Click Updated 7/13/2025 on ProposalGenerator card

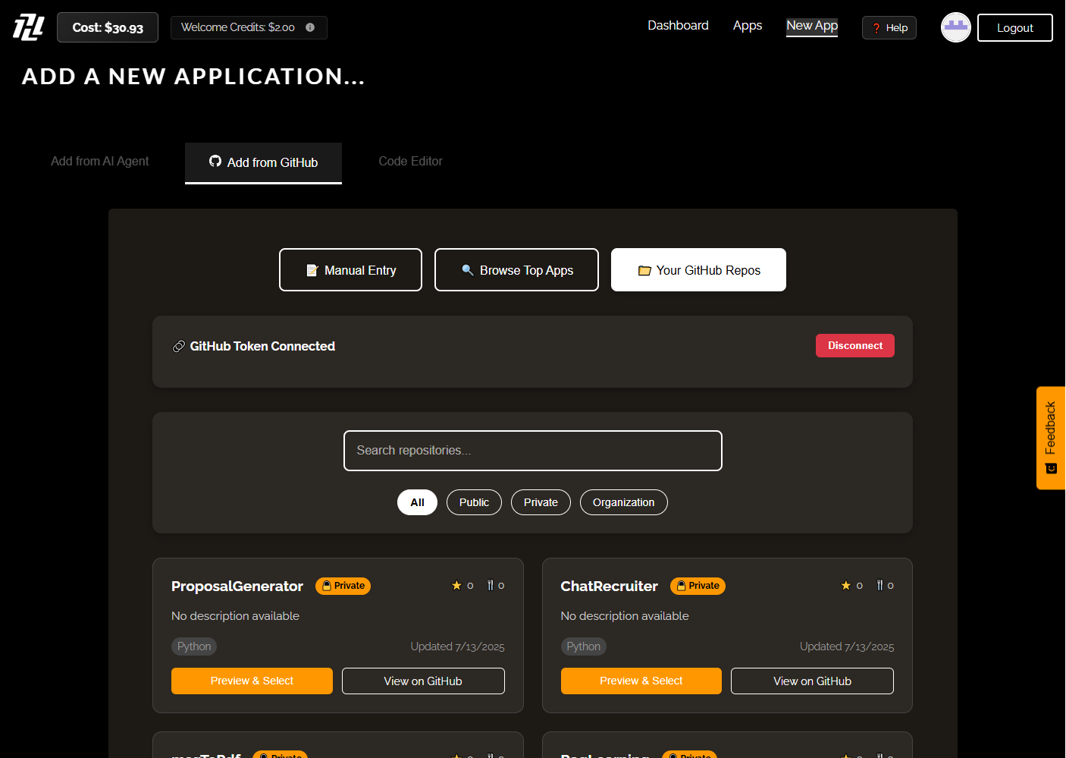[x=457, y=646]
